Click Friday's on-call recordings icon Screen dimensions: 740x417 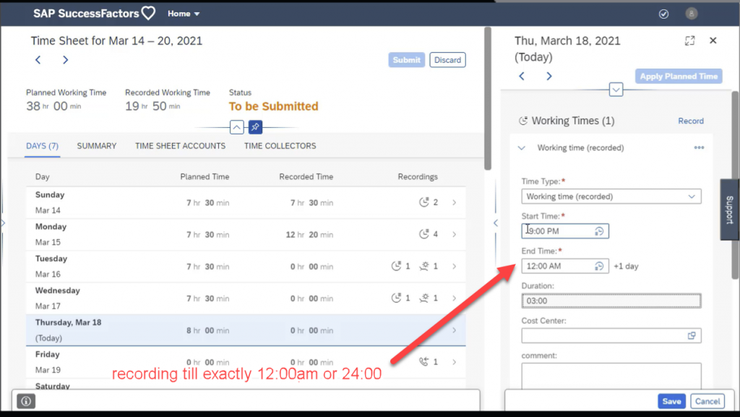pyautogui.click(x=423, y=362)
